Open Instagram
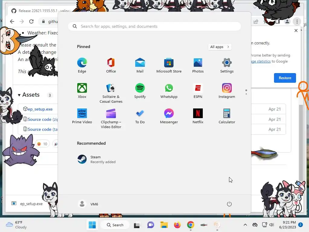This screenshot has width=309, height=232. pyautogui.click(x=227, y=91)
